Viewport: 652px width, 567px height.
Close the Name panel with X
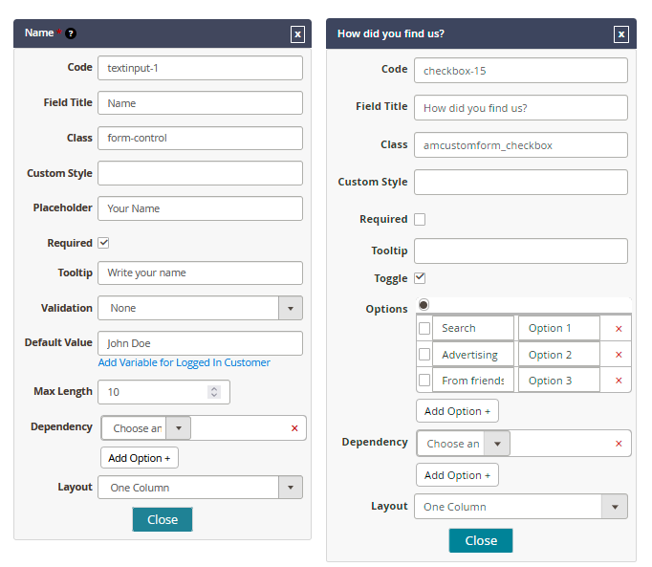click(298, 34)
